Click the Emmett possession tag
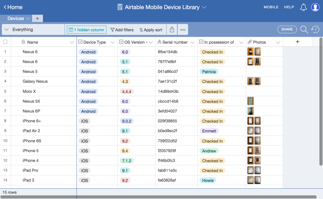This screenshot has height=199, width=323. coord(209,131)
